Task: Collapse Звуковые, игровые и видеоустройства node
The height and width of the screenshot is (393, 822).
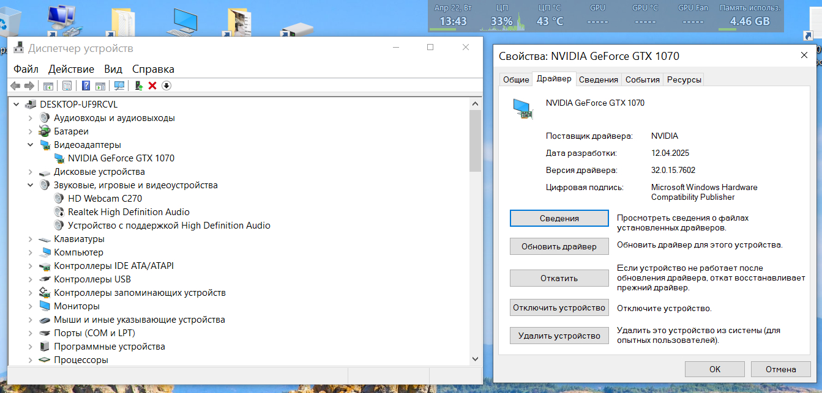Action: 30,185
